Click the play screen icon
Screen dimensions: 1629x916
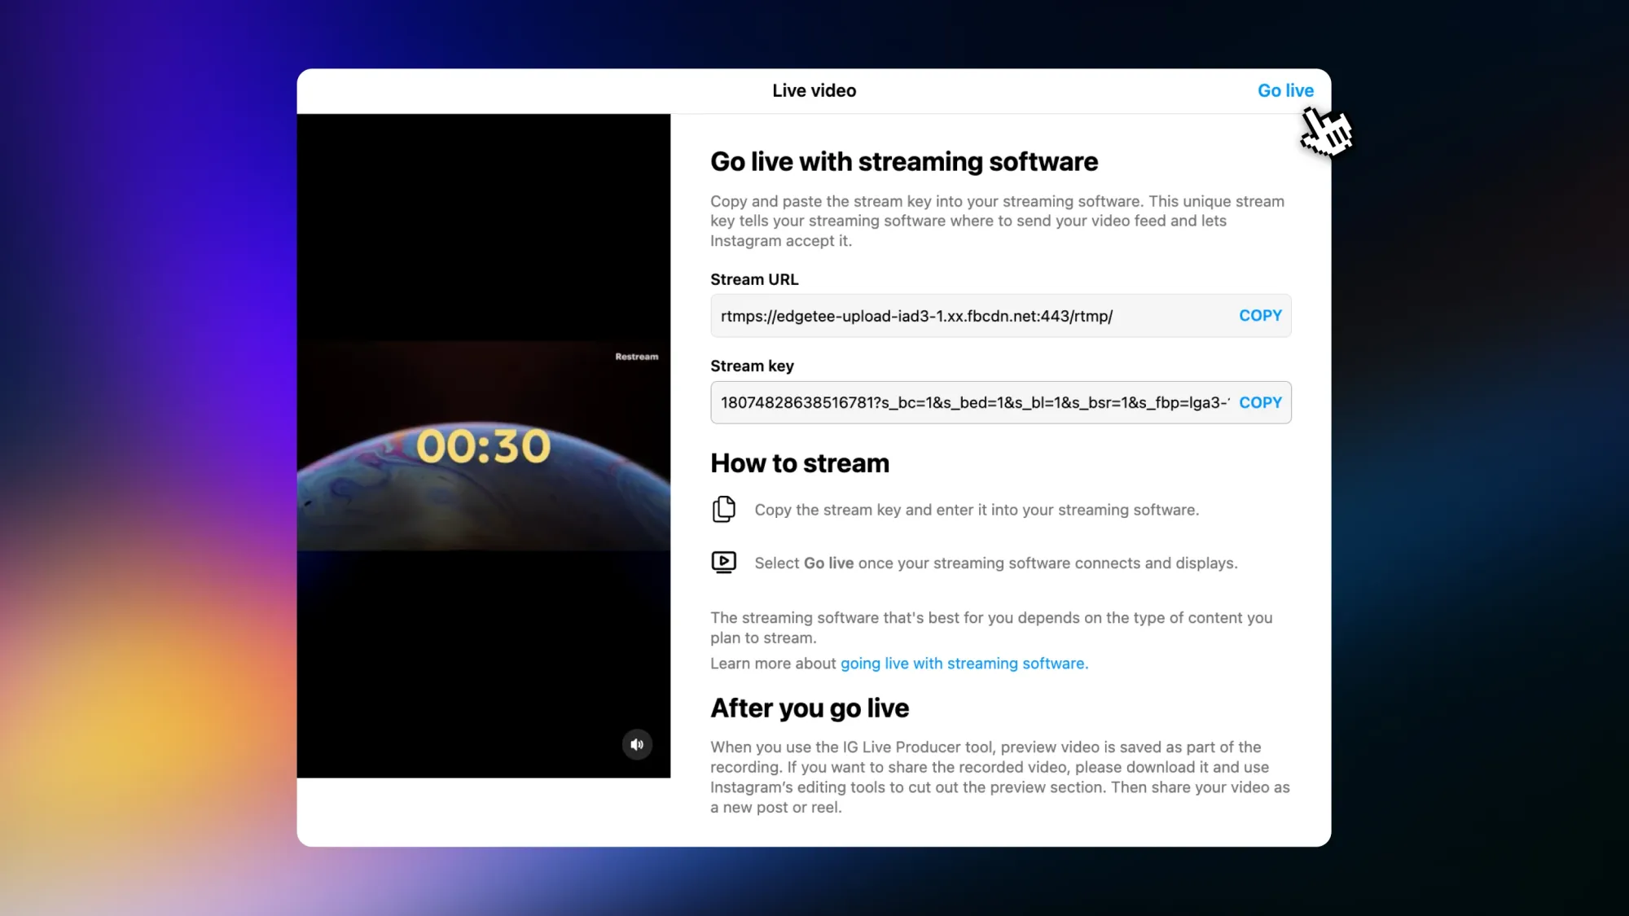[x=723, y=563]
